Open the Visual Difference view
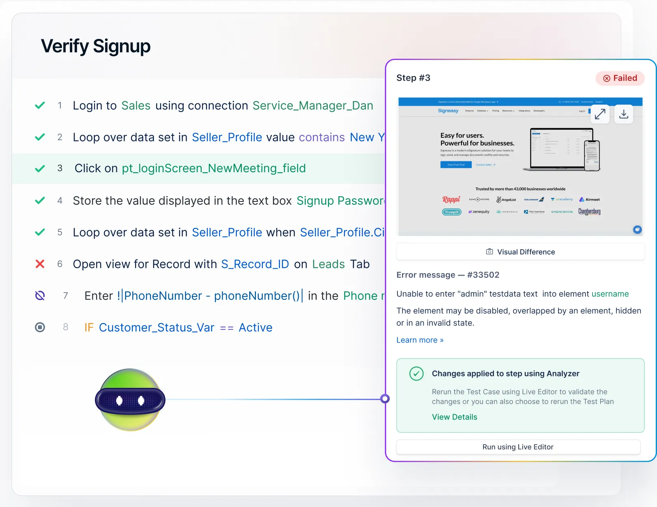The image size is (657, 507). [x=520, y=252]
